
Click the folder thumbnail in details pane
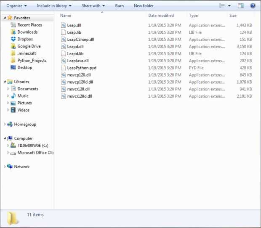click(13, 218)
